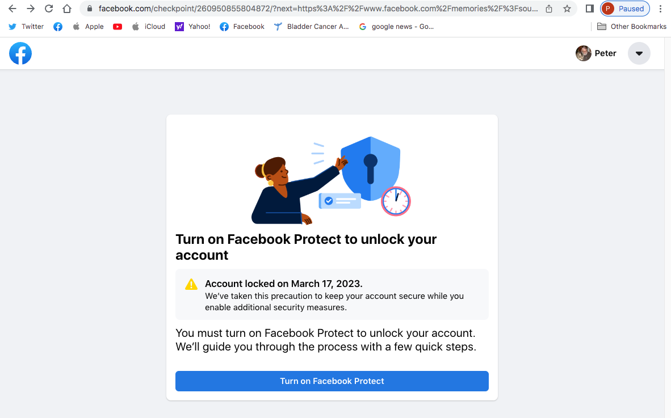Open the Bladder Cancer bookmark
Screen dimensions: 671x418
(x=311, y=27)
